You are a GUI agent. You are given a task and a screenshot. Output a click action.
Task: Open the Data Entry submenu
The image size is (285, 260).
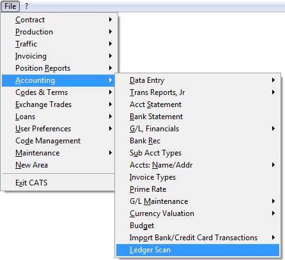point(197,80)
